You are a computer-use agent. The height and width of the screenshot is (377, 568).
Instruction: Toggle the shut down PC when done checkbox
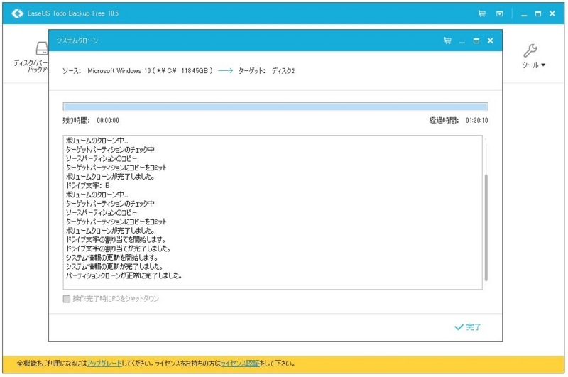(67, 299)
